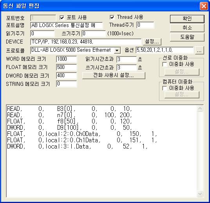Viewport: 210px width, 203px height.
Task: Click the DEVICE TCP/IP address field
Action: pos(86,42)
